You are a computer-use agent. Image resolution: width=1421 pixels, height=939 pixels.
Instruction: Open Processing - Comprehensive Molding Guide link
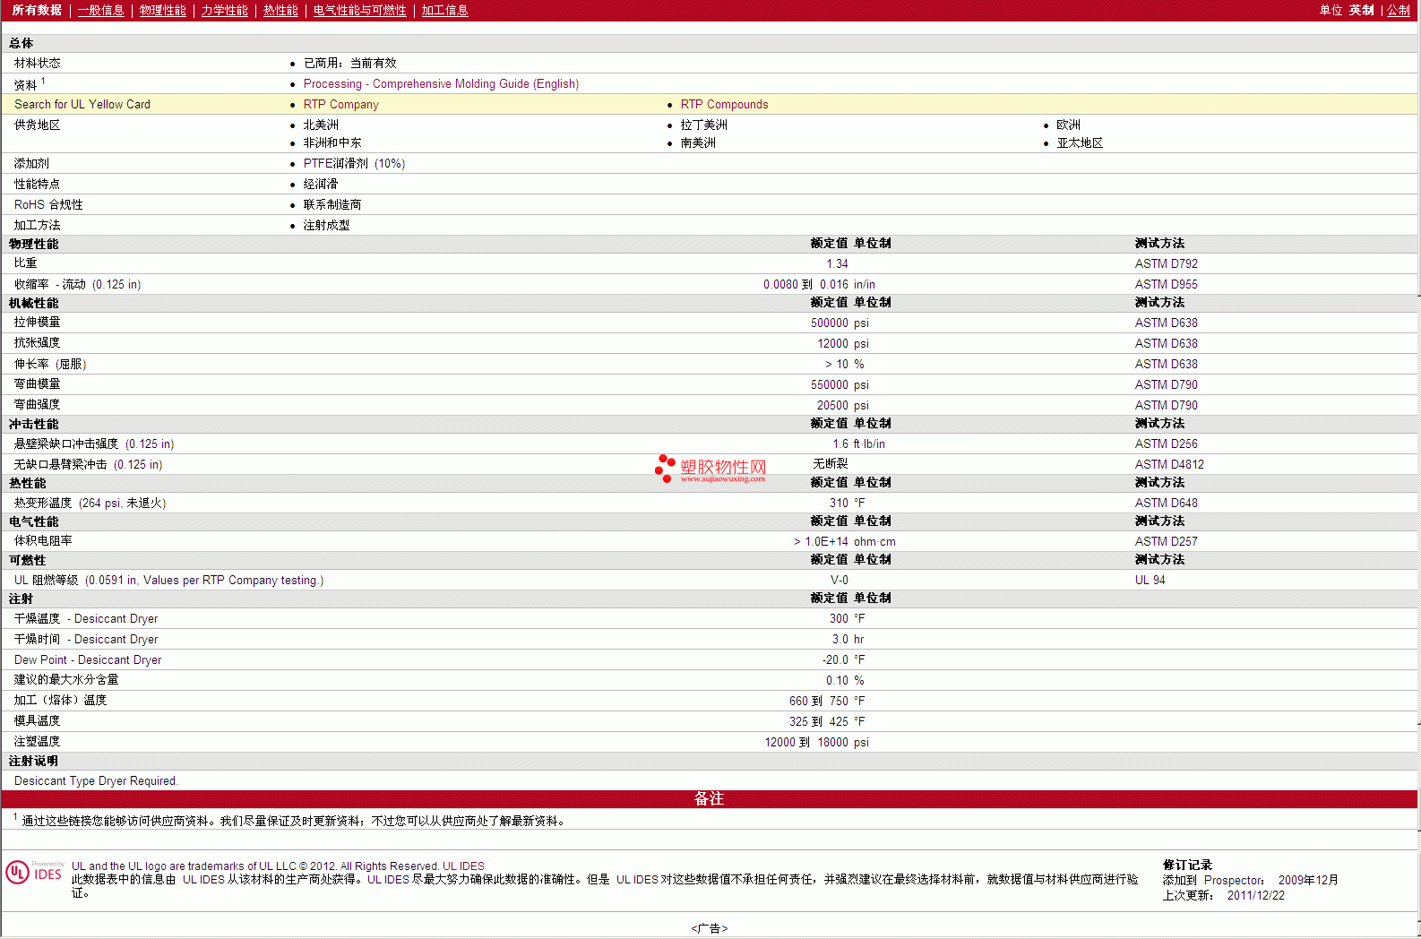(x=441, y=84)
